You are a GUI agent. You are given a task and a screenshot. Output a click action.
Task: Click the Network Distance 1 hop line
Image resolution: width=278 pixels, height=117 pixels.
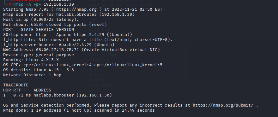click(32, 75)
